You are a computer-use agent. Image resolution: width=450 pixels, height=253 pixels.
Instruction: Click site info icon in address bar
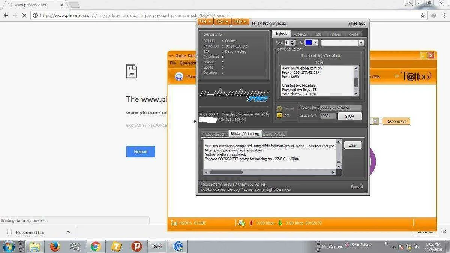click(35, 15)
